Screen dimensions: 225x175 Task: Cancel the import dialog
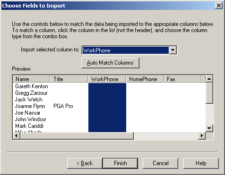(160, 163)
